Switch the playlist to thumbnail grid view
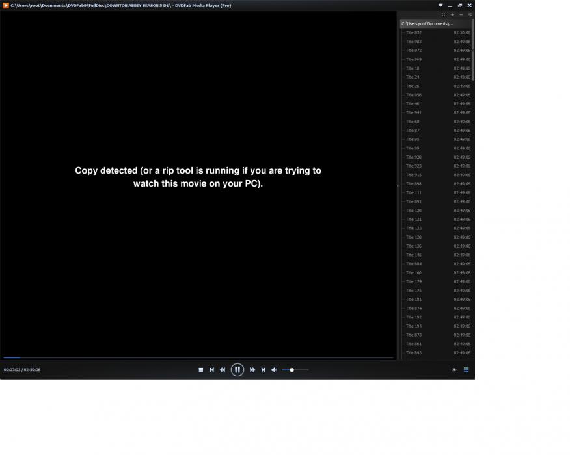The image size is (570, 455). (444, 15)
